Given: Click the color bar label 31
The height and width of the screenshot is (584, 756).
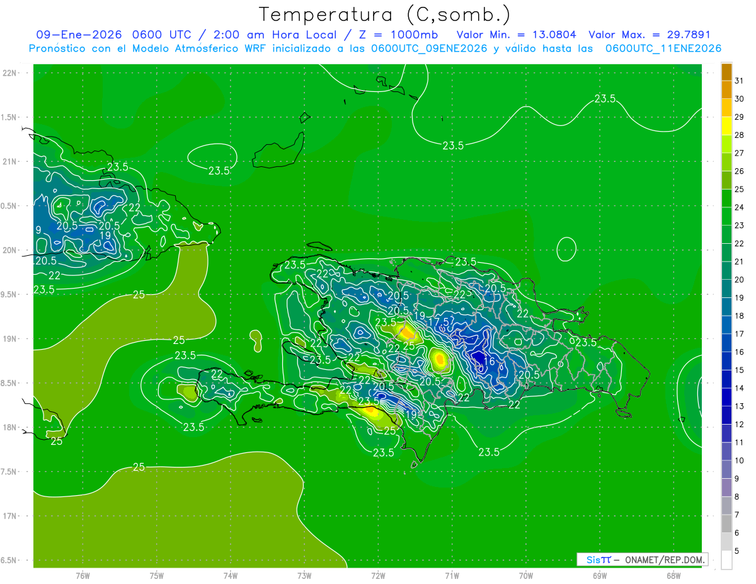Looking at the screenshot, I should 740,81.
